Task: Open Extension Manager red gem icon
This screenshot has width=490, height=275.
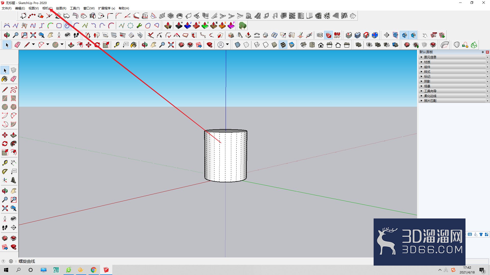Action: (x=210, y=45)
